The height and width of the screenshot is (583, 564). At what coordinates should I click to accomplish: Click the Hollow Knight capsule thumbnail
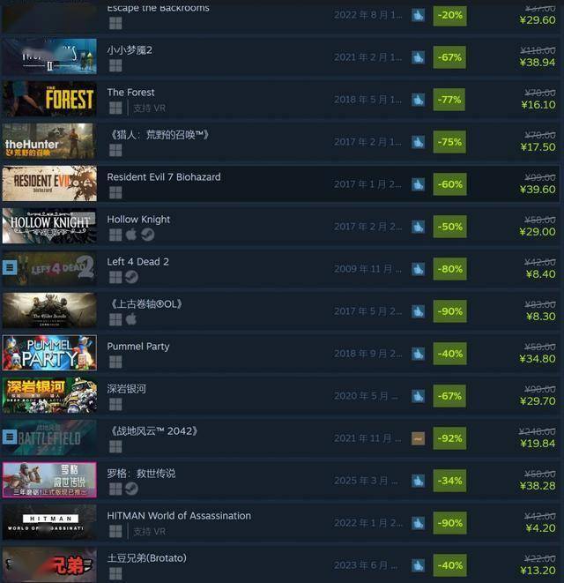[x=49, y=226]
